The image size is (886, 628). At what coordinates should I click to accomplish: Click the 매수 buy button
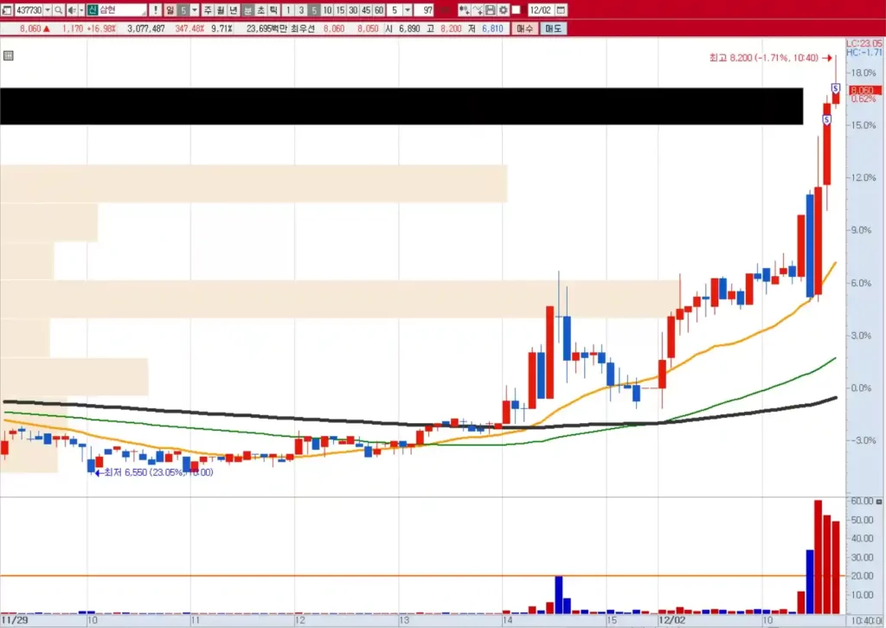click(x=525, y=29)
